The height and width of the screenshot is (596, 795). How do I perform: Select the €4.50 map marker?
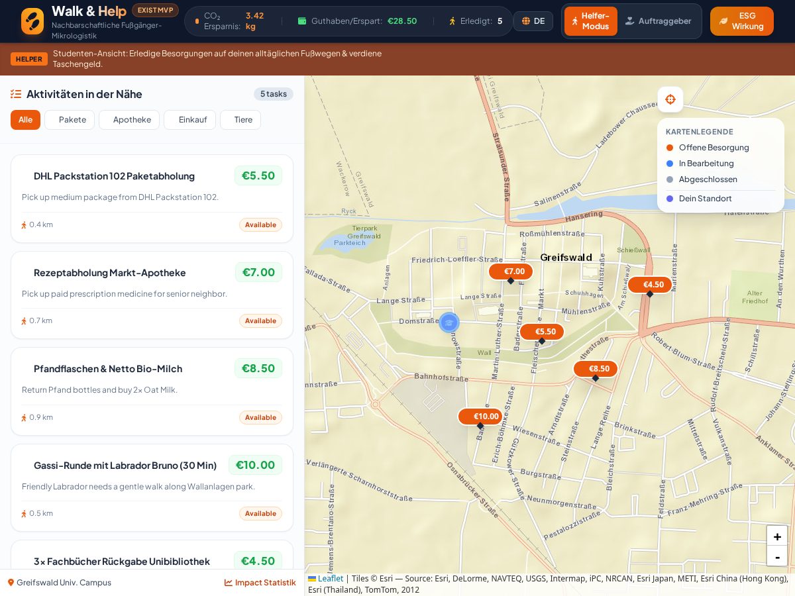point(650,285)
